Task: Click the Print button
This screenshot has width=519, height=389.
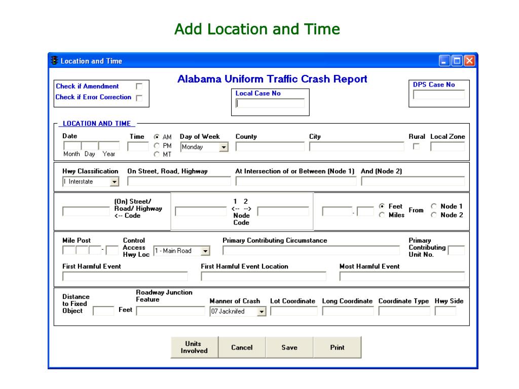Action: pyautogui.click(x=337, y=347)
